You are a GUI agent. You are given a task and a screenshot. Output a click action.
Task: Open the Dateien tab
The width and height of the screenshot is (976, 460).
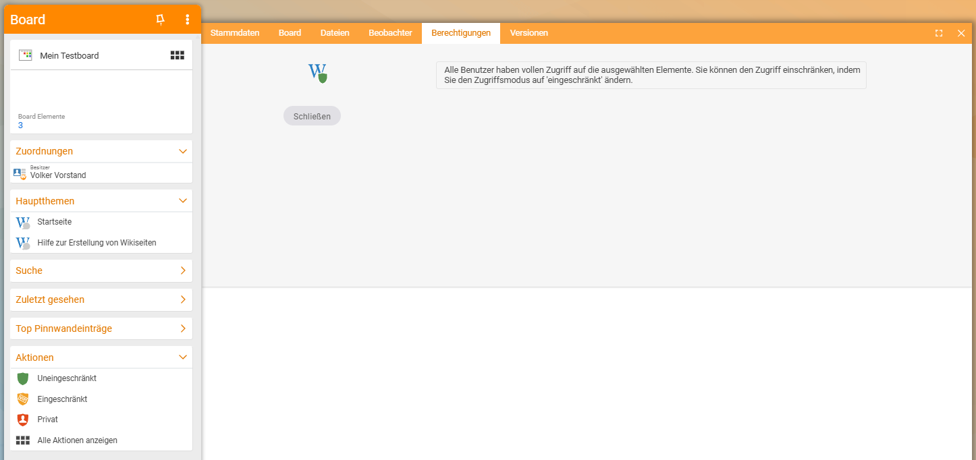[335, 33]
